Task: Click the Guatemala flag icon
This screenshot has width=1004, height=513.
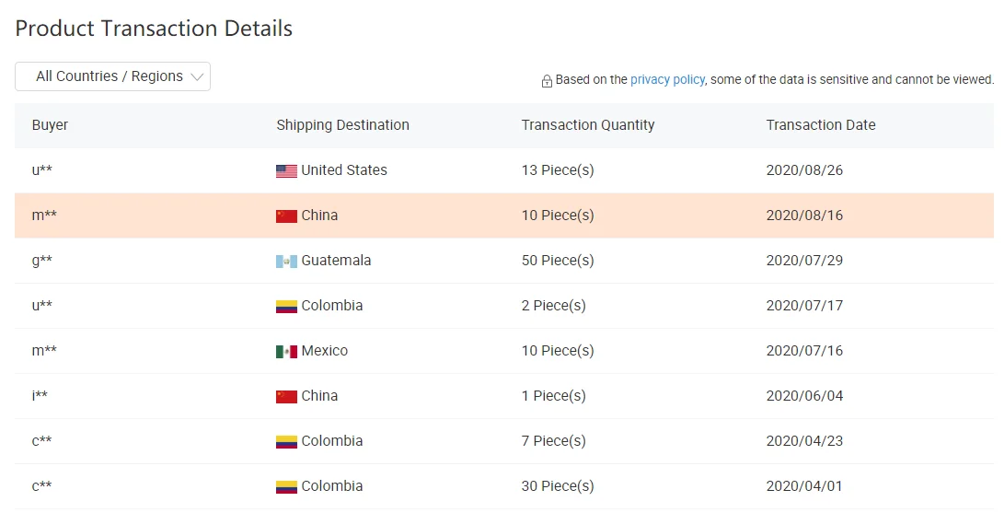Action: 286,261
